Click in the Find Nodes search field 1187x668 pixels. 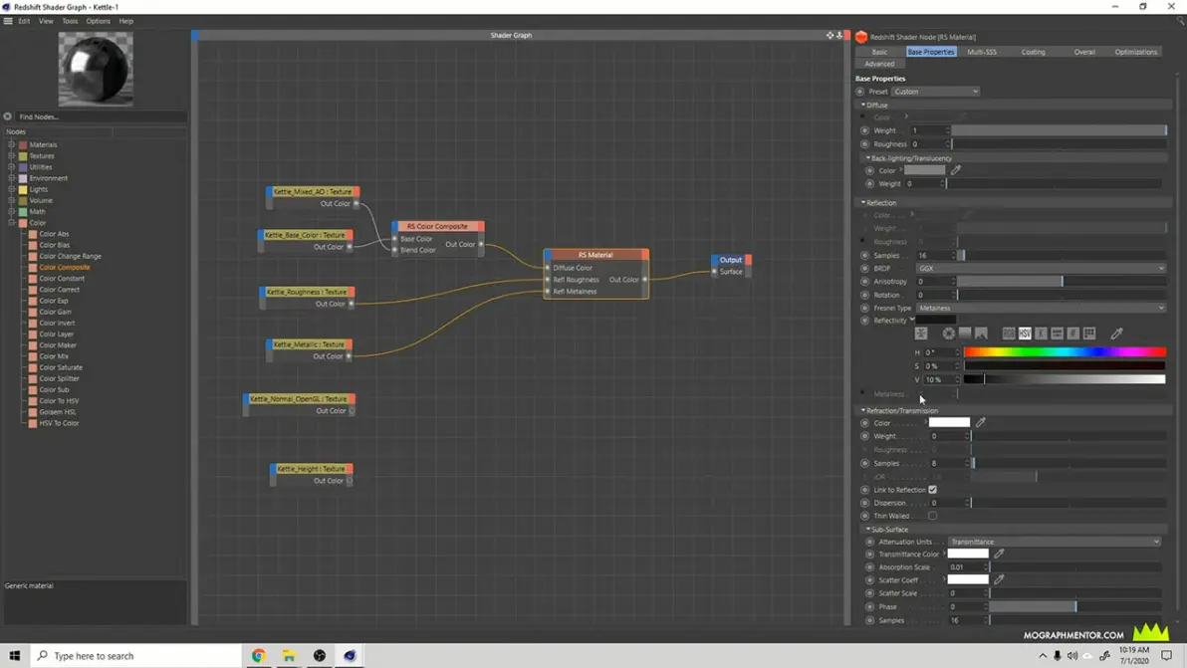[101, 116]
